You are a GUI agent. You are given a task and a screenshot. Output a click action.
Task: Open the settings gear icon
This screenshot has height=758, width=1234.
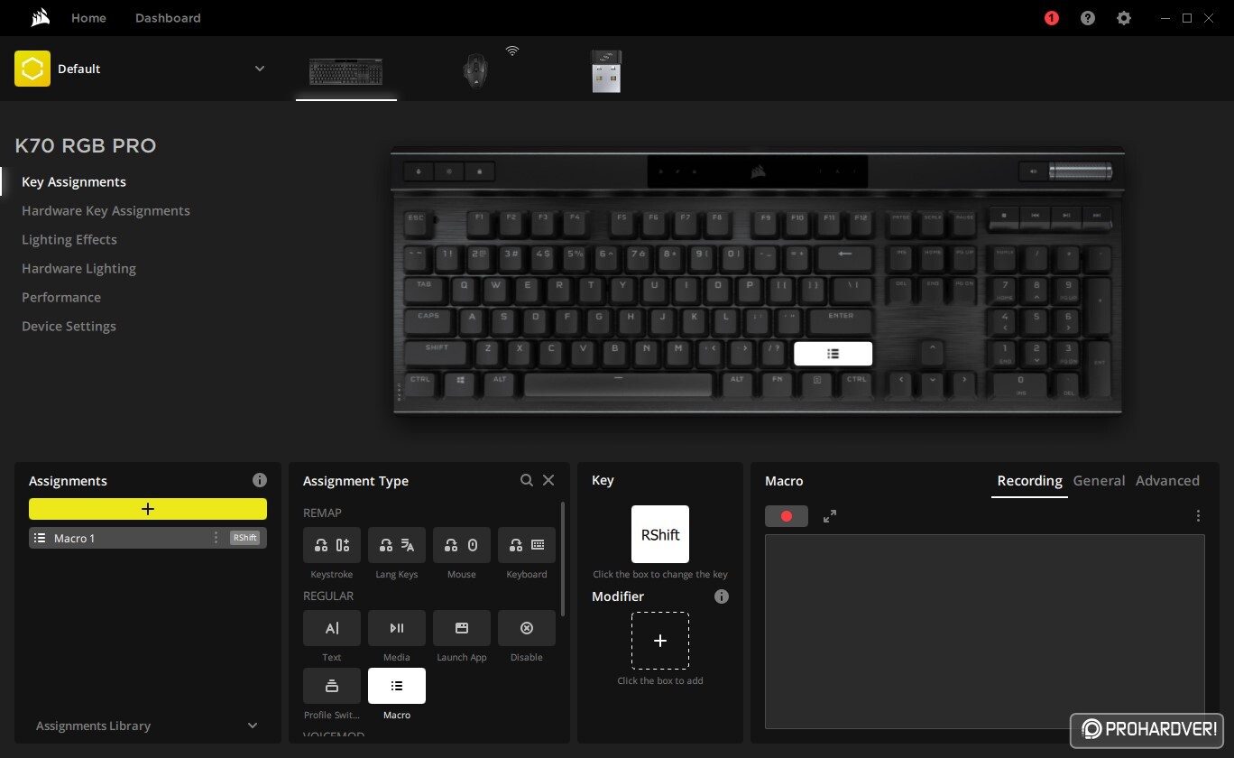click(x=1124, y=18)
